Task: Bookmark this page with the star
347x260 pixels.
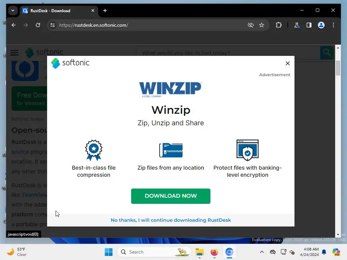Action: 262,25
